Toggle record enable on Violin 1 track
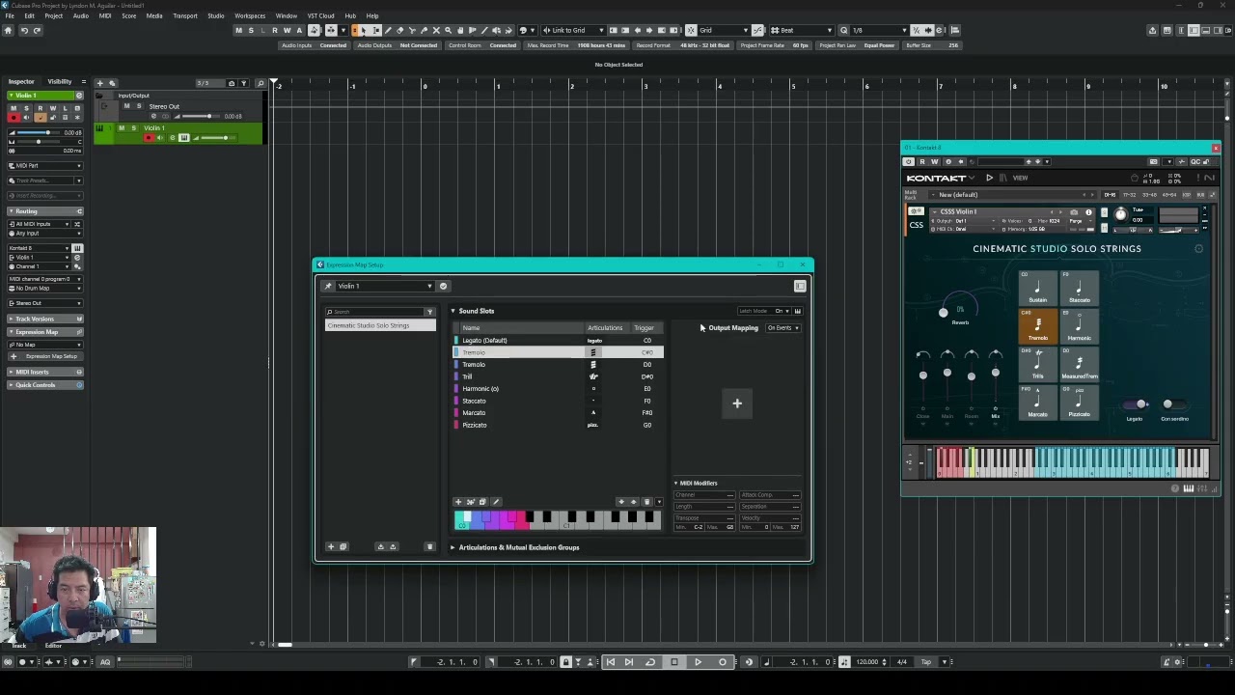 (149, 138)
